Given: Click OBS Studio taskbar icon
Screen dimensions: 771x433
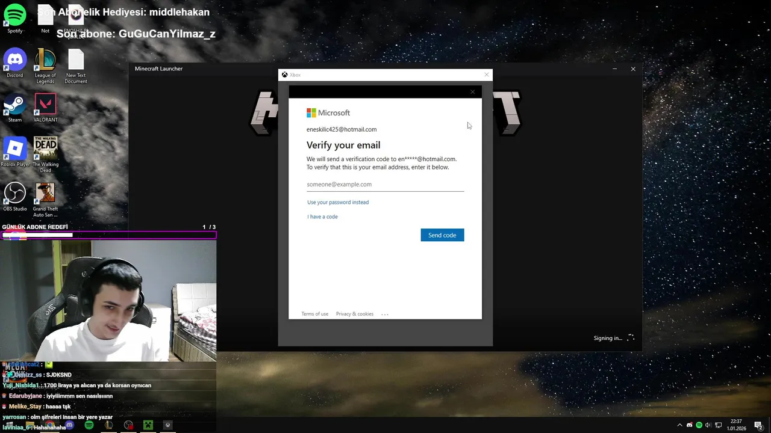Looking at the screenshot, I should (128, 425).
